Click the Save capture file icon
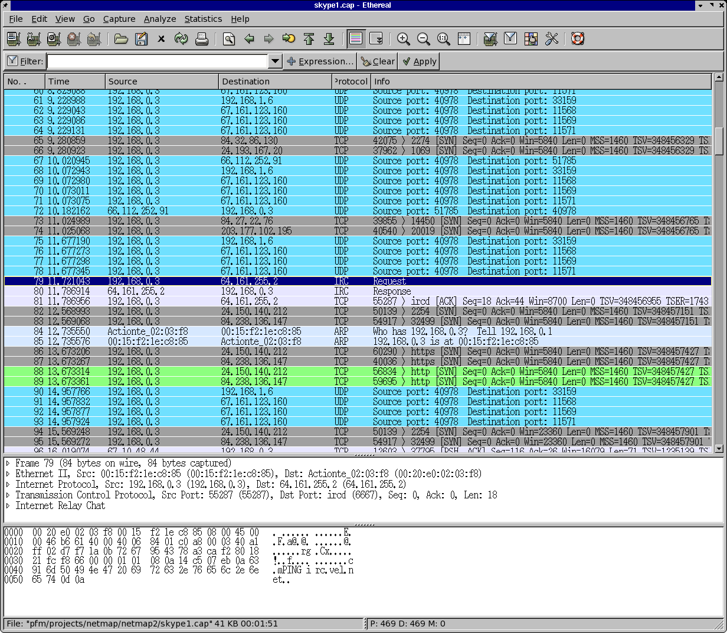This screenshot has height=633, width=727. coord(141,39)
